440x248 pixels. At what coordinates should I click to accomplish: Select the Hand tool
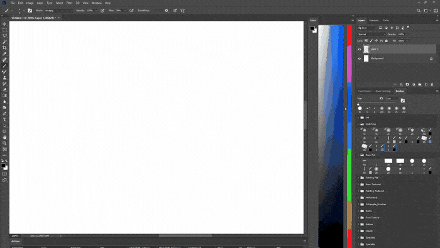(x=4, y=137)
